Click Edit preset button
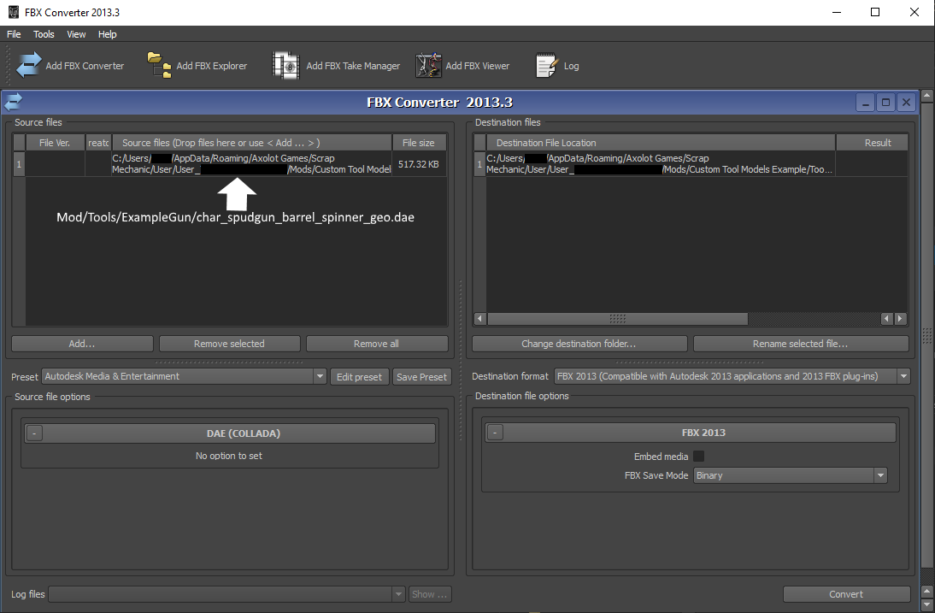This screenshot has height=613, width=935. point(359,377)
